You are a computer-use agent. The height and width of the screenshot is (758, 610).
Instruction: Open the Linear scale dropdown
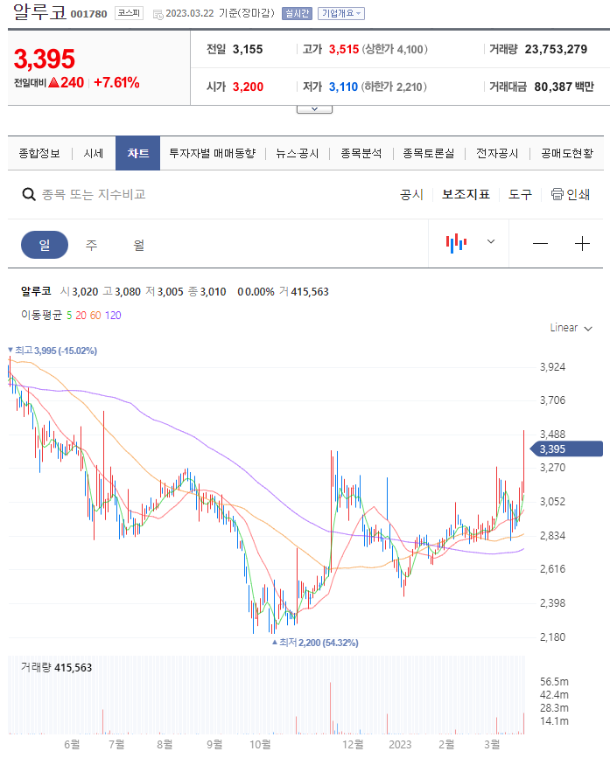571,328
